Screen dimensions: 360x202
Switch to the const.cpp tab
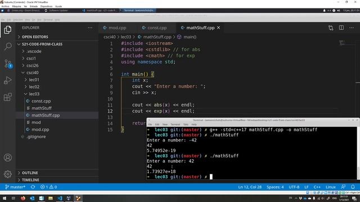point(157,27)
